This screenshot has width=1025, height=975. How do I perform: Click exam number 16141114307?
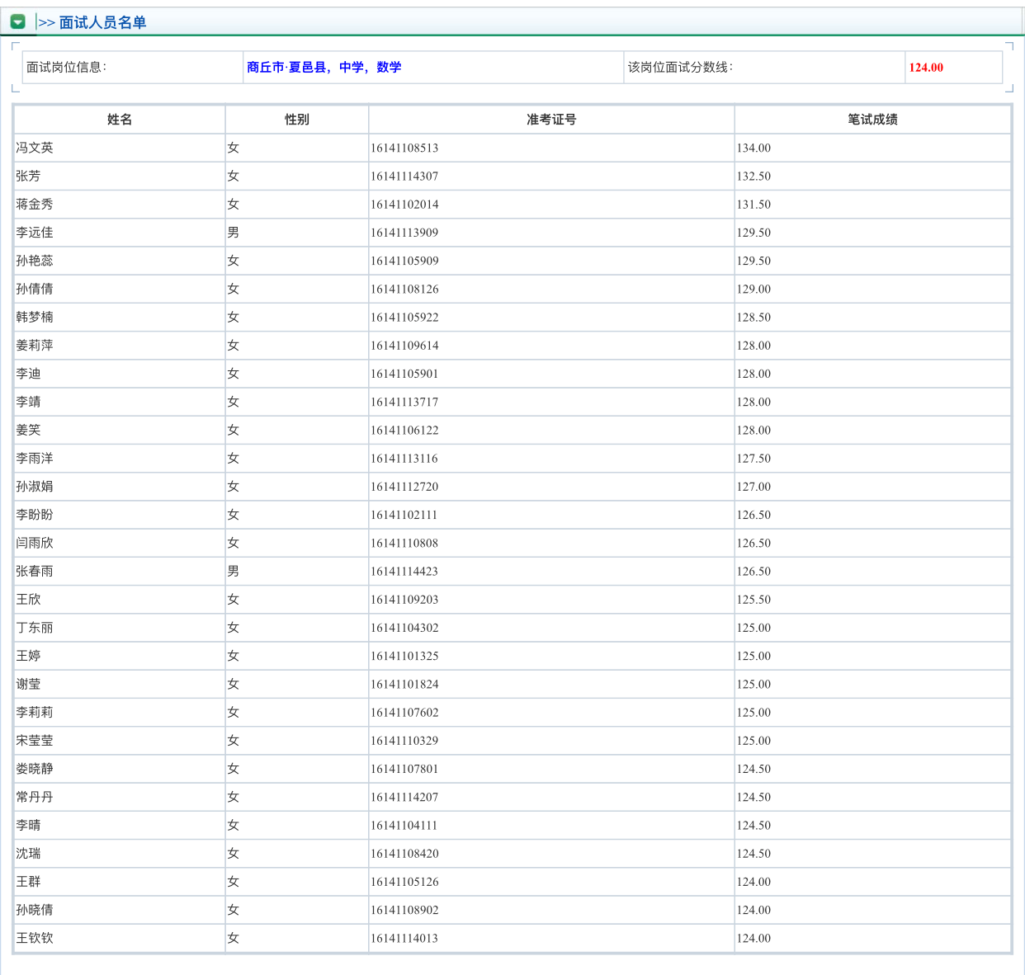click(x=404, y=177)
